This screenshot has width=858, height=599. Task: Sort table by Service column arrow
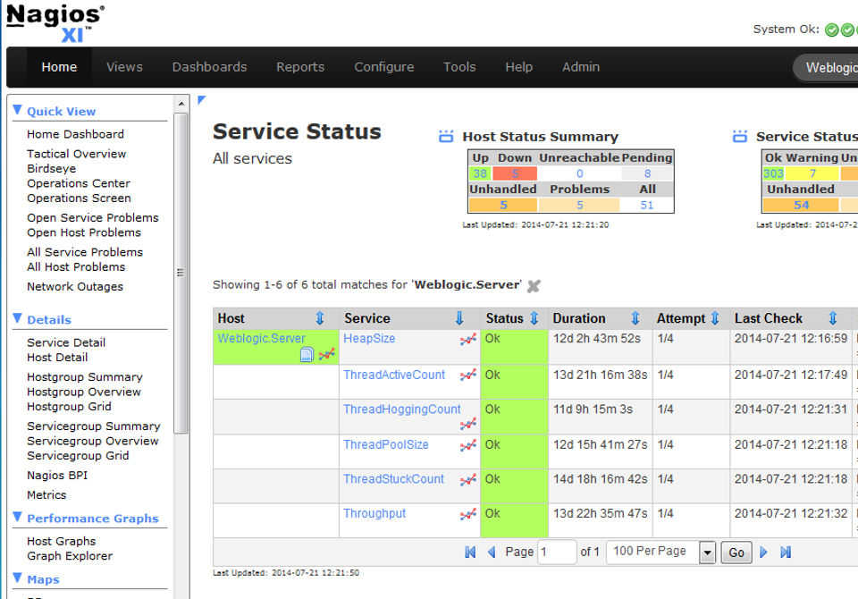(459, 318)
